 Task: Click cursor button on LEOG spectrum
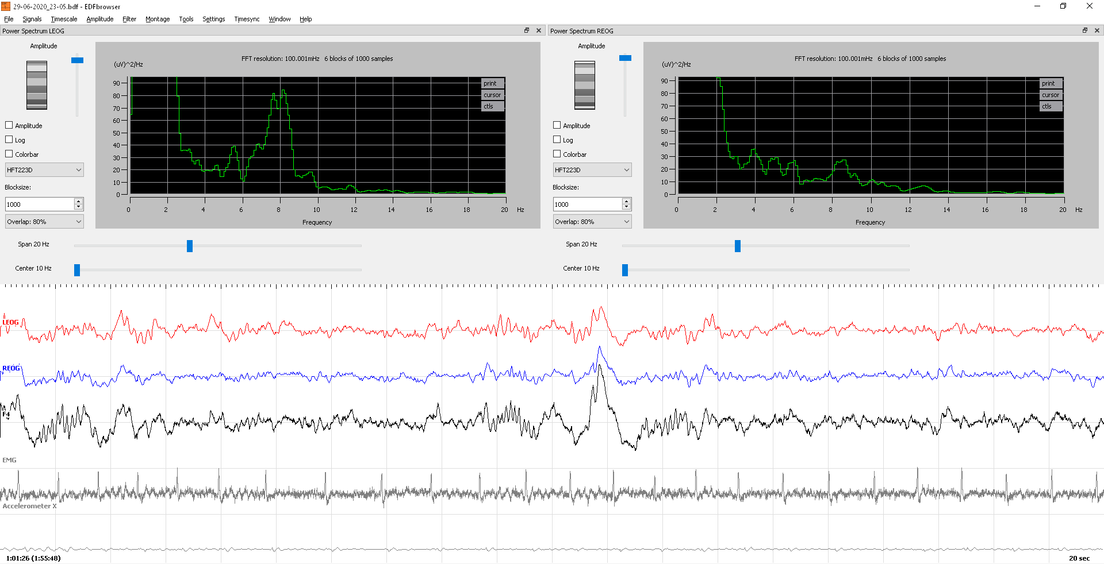[493, 95]
